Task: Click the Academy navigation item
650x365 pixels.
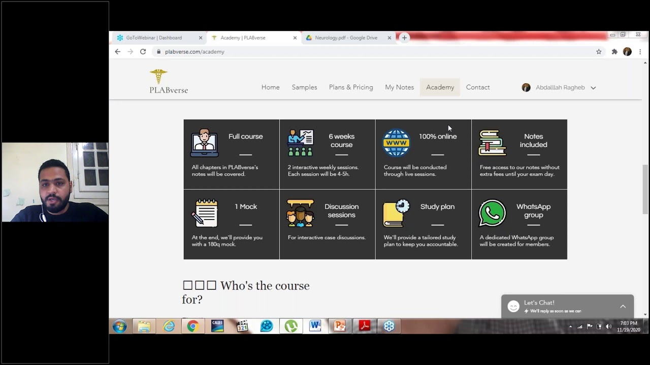Action: 440,87
